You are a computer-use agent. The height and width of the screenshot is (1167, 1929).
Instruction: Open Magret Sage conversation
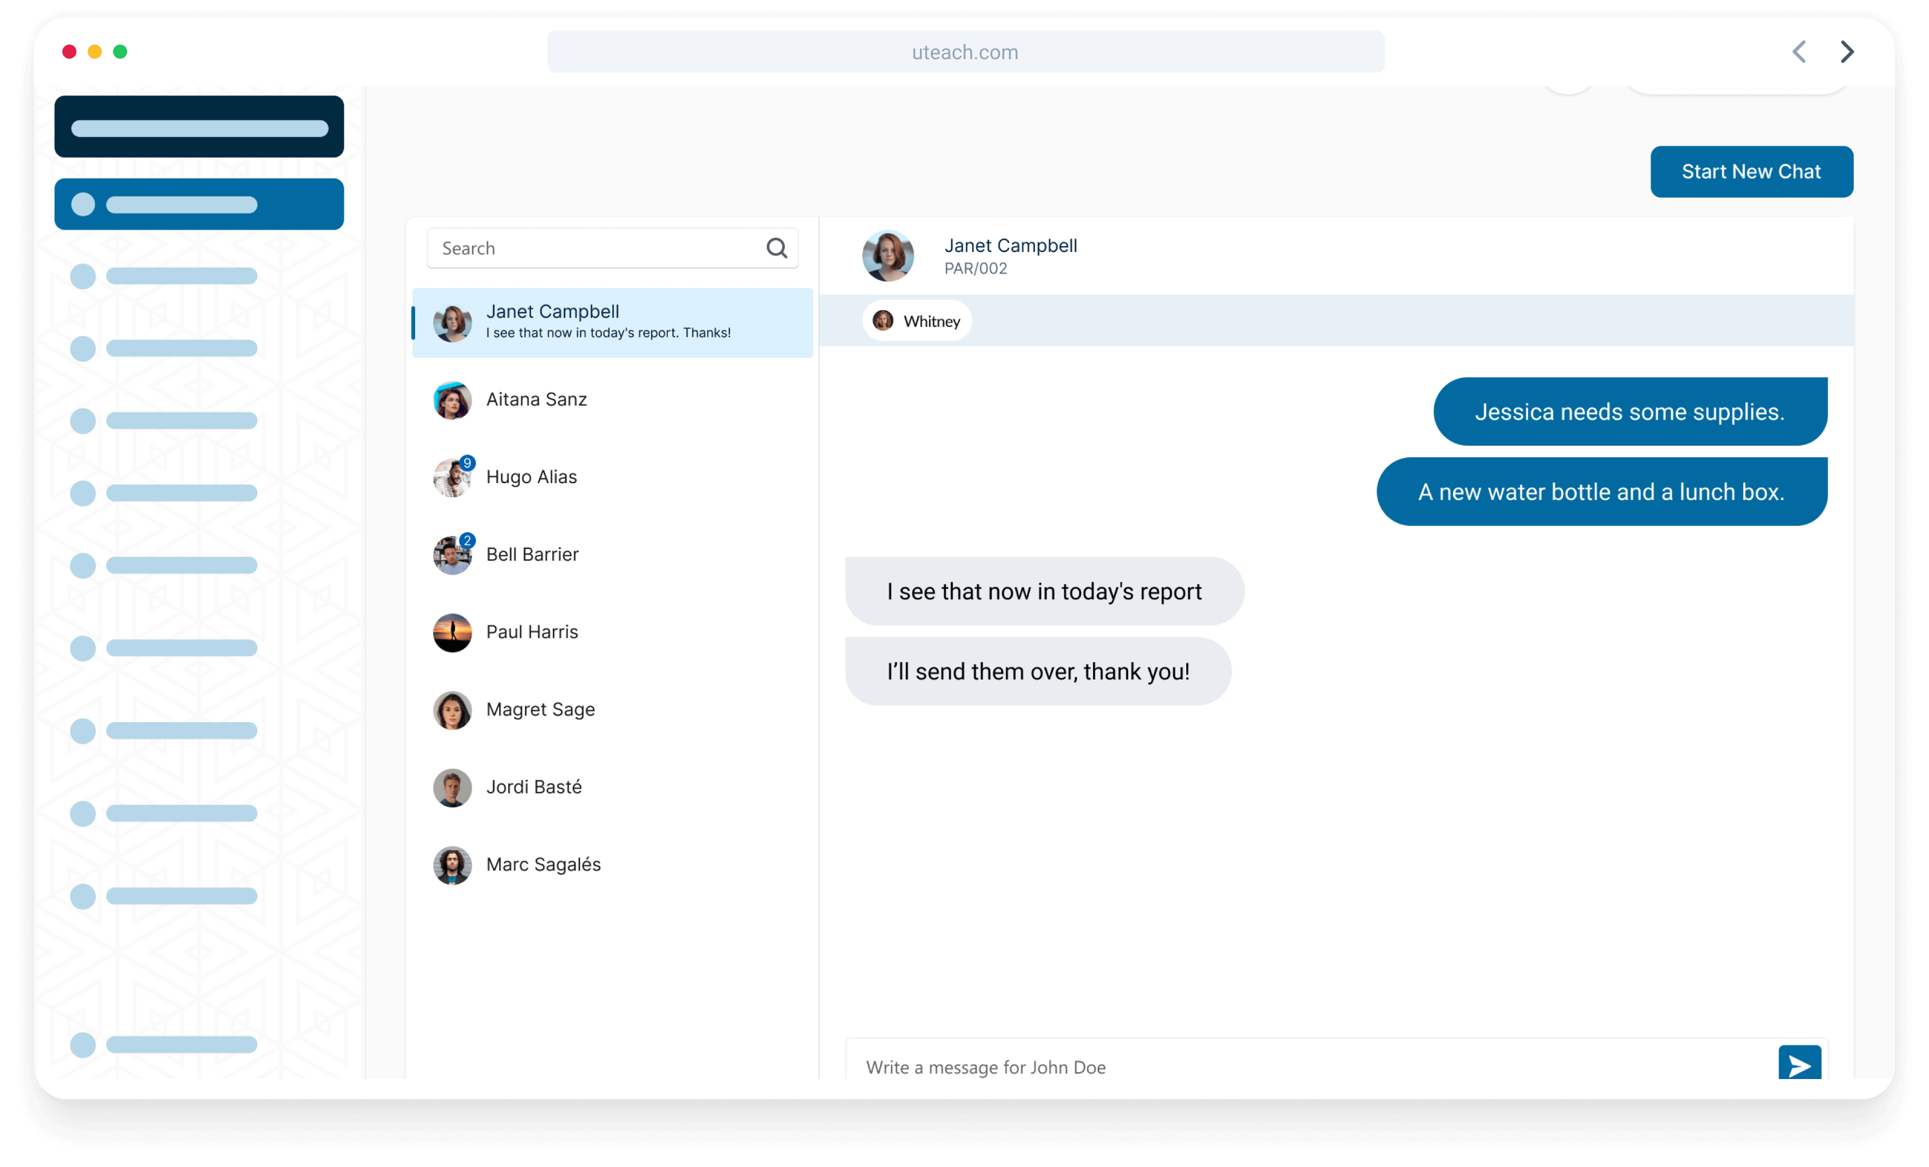539,710
